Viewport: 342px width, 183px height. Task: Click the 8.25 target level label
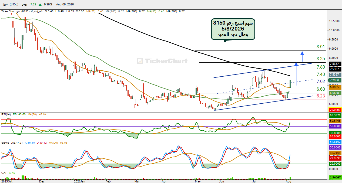(x=320, y=59)
